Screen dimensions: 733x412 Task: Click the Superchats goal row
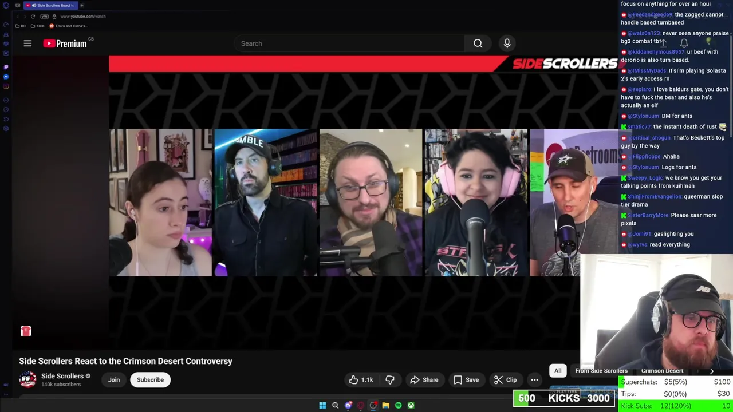675,382
